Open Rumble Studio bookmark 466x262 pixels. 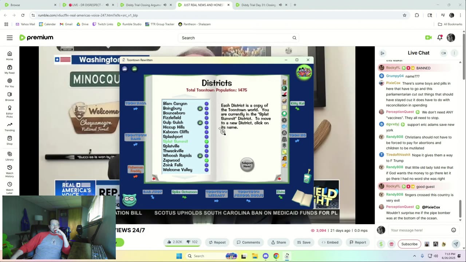[x=129, y=24]
